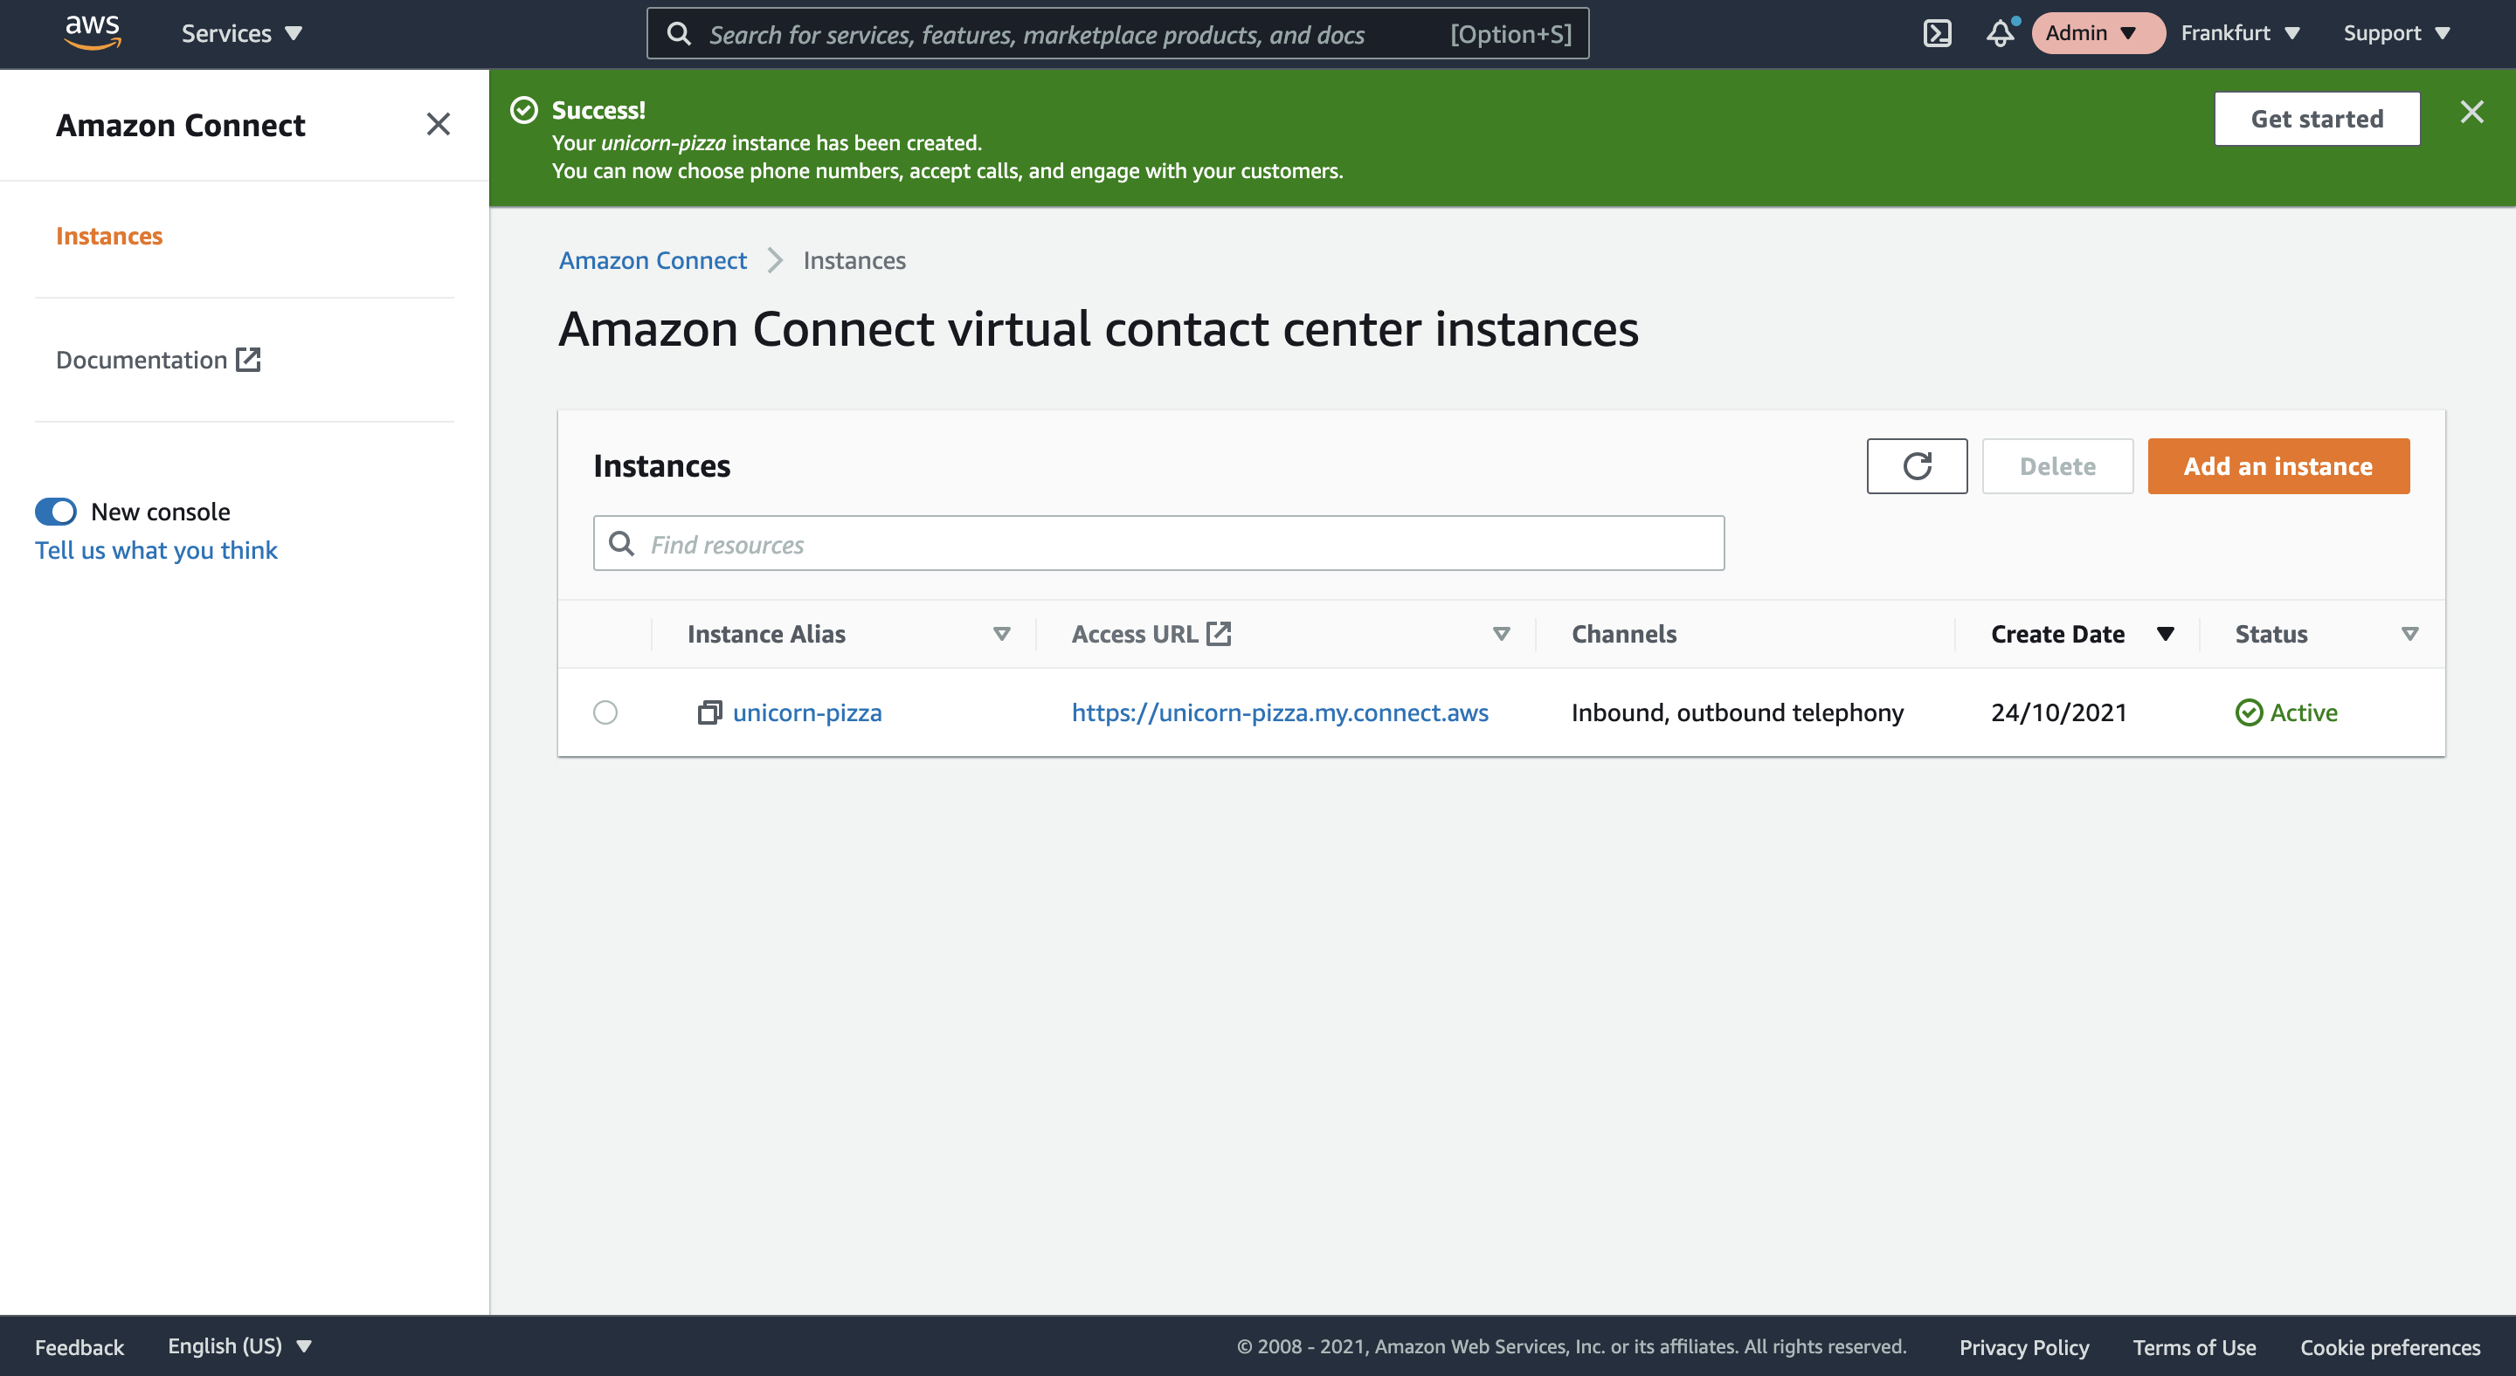The image size is (2516, 1376).
Task: Click the Amazon Connect breadcrumb link
Action: coord(653,260)
